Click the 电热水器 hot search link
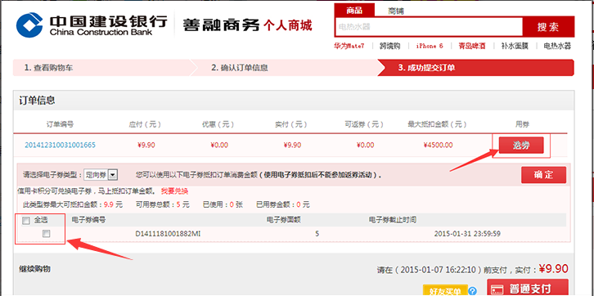594x296 pixels. 557,46
